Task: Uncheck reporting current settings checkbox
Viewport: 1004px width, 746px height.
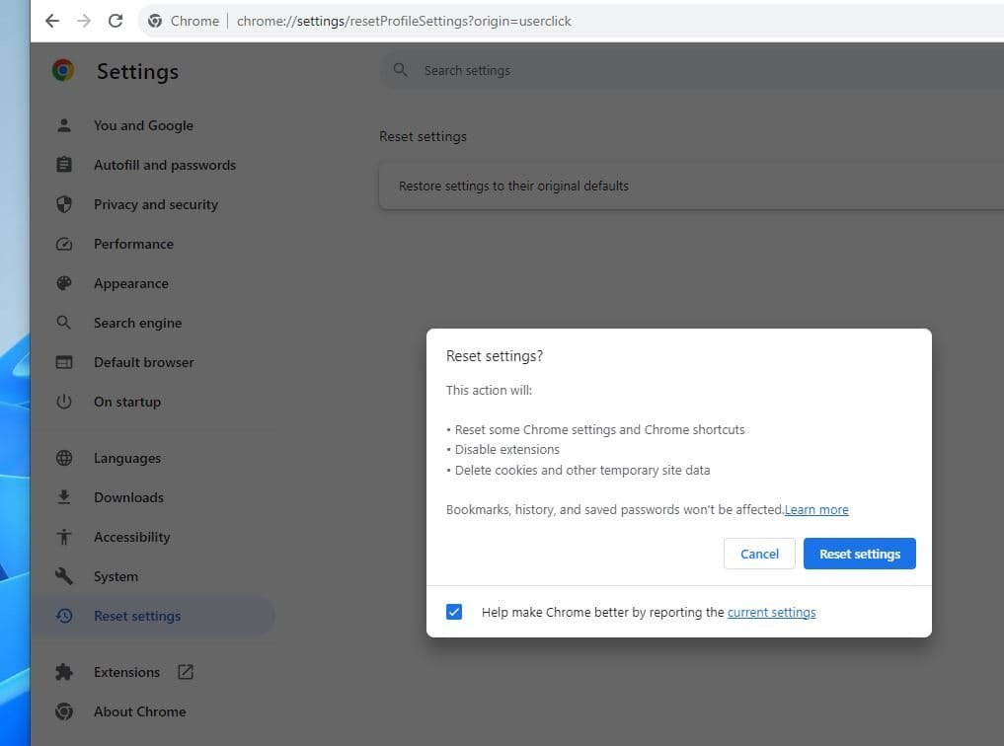Action: coord(454,612)
